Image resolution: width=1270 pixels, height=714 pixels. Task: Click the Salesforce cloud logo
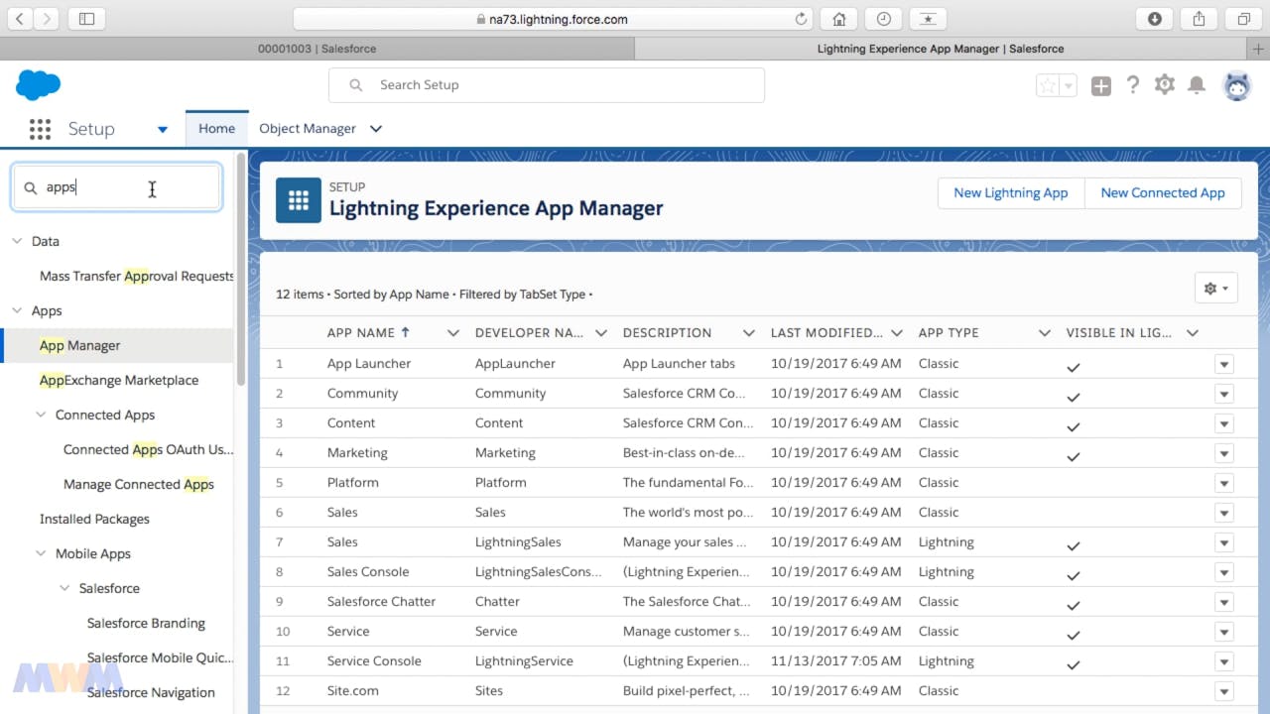(39, 85)
